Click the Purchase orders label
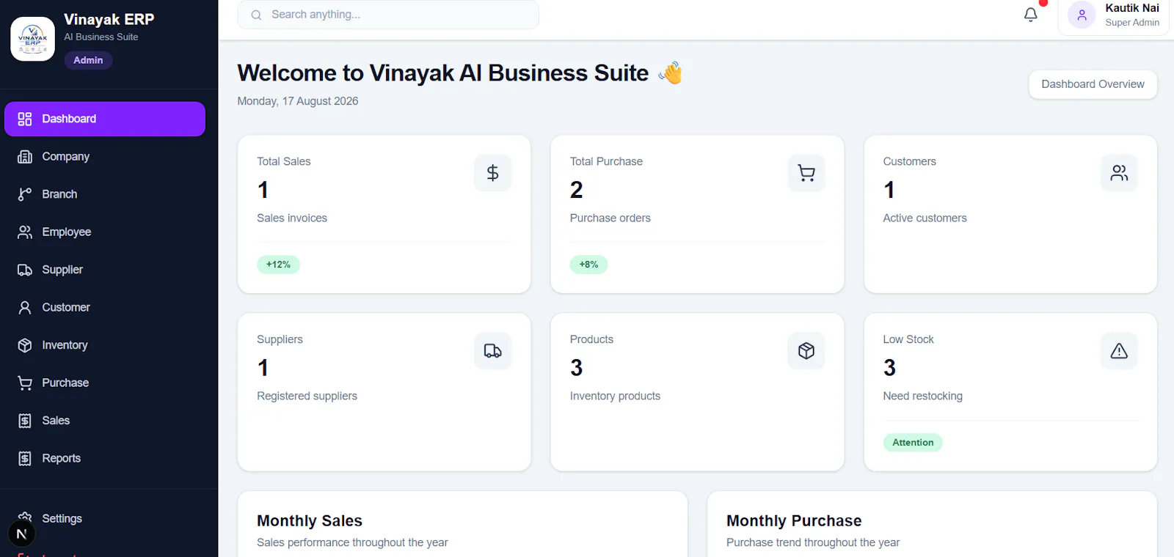This screenshot has width=1174, height=557. coord(610,218)
